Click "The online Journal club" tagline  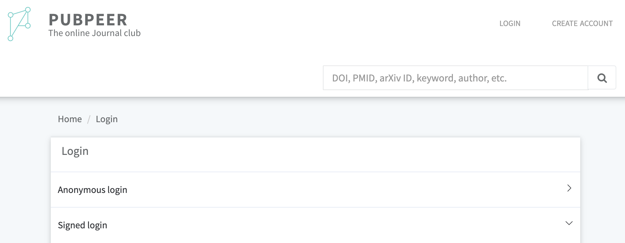[94, 33]
